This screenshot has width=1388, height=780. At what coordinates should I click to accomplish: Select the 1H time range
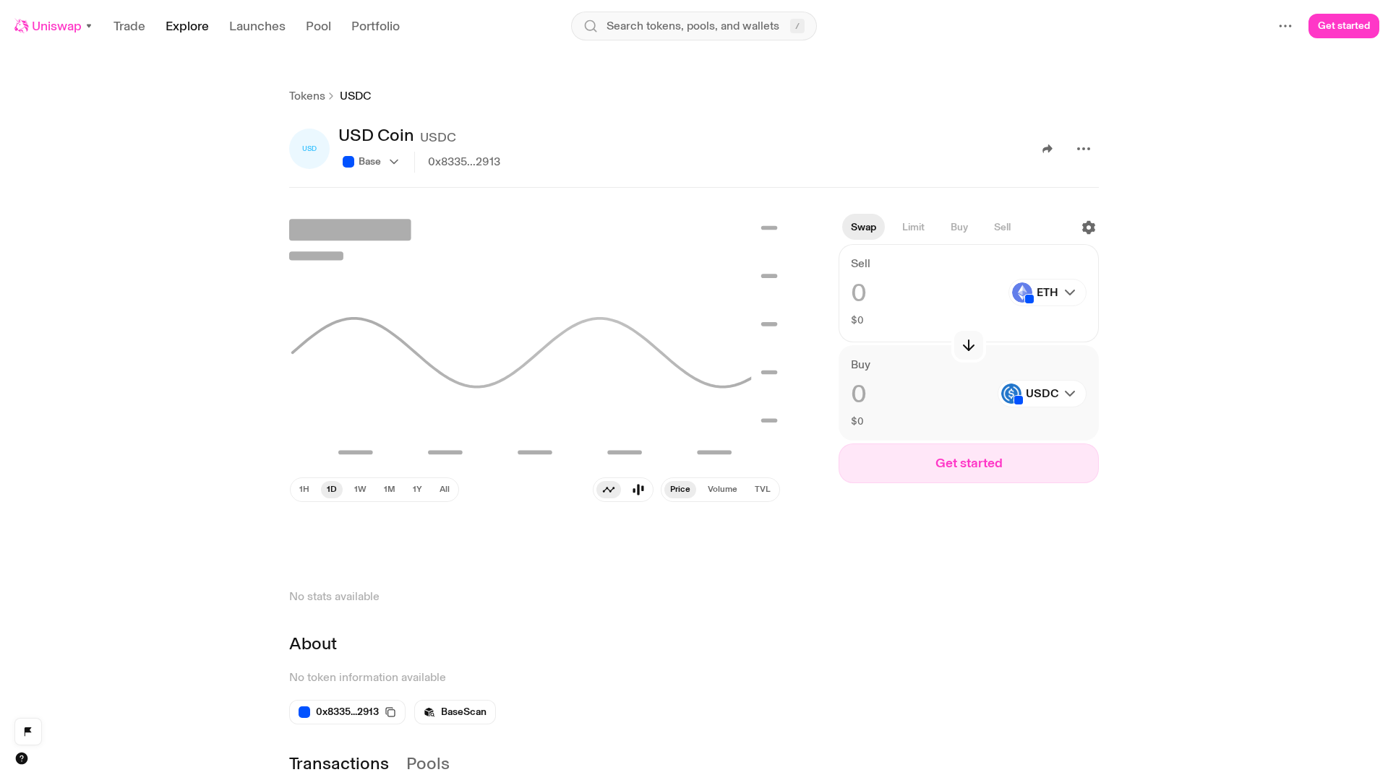[x=304, y=490]
